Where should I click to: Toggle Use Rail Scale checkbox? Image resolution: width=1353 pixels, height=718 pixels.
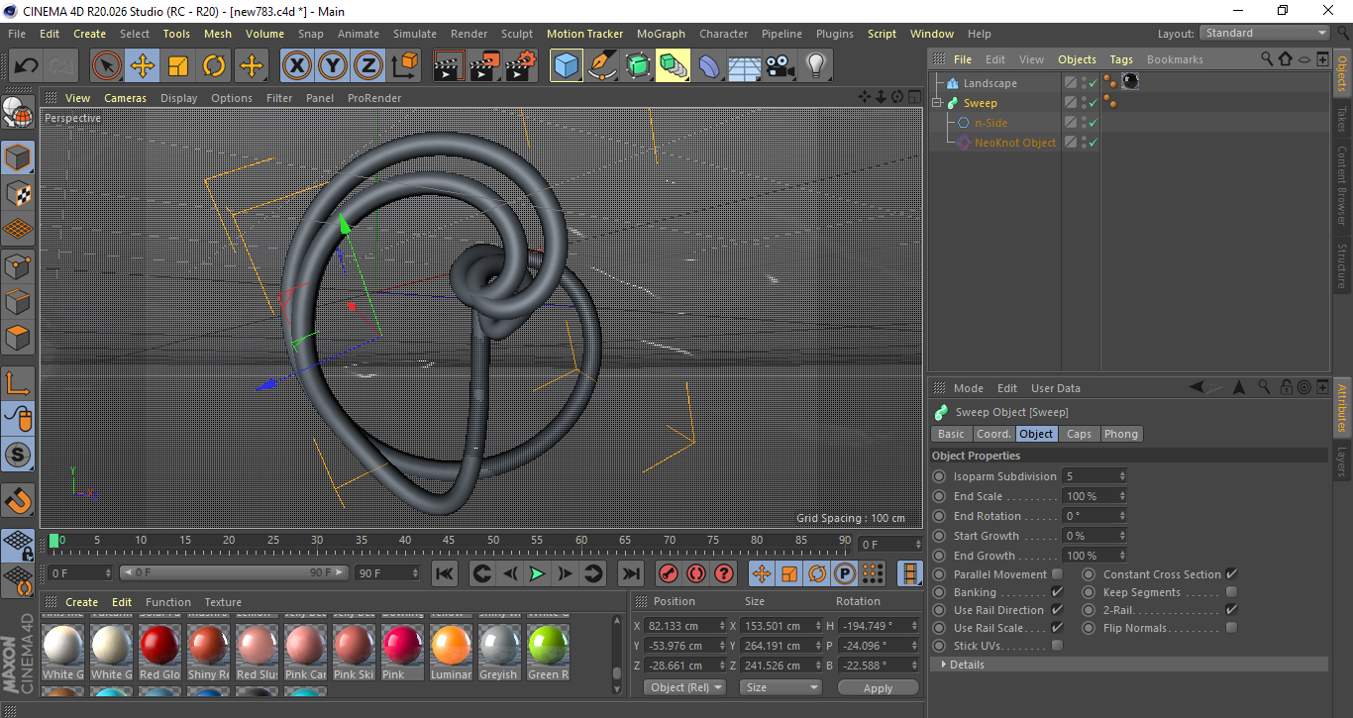click(1057, 628)
